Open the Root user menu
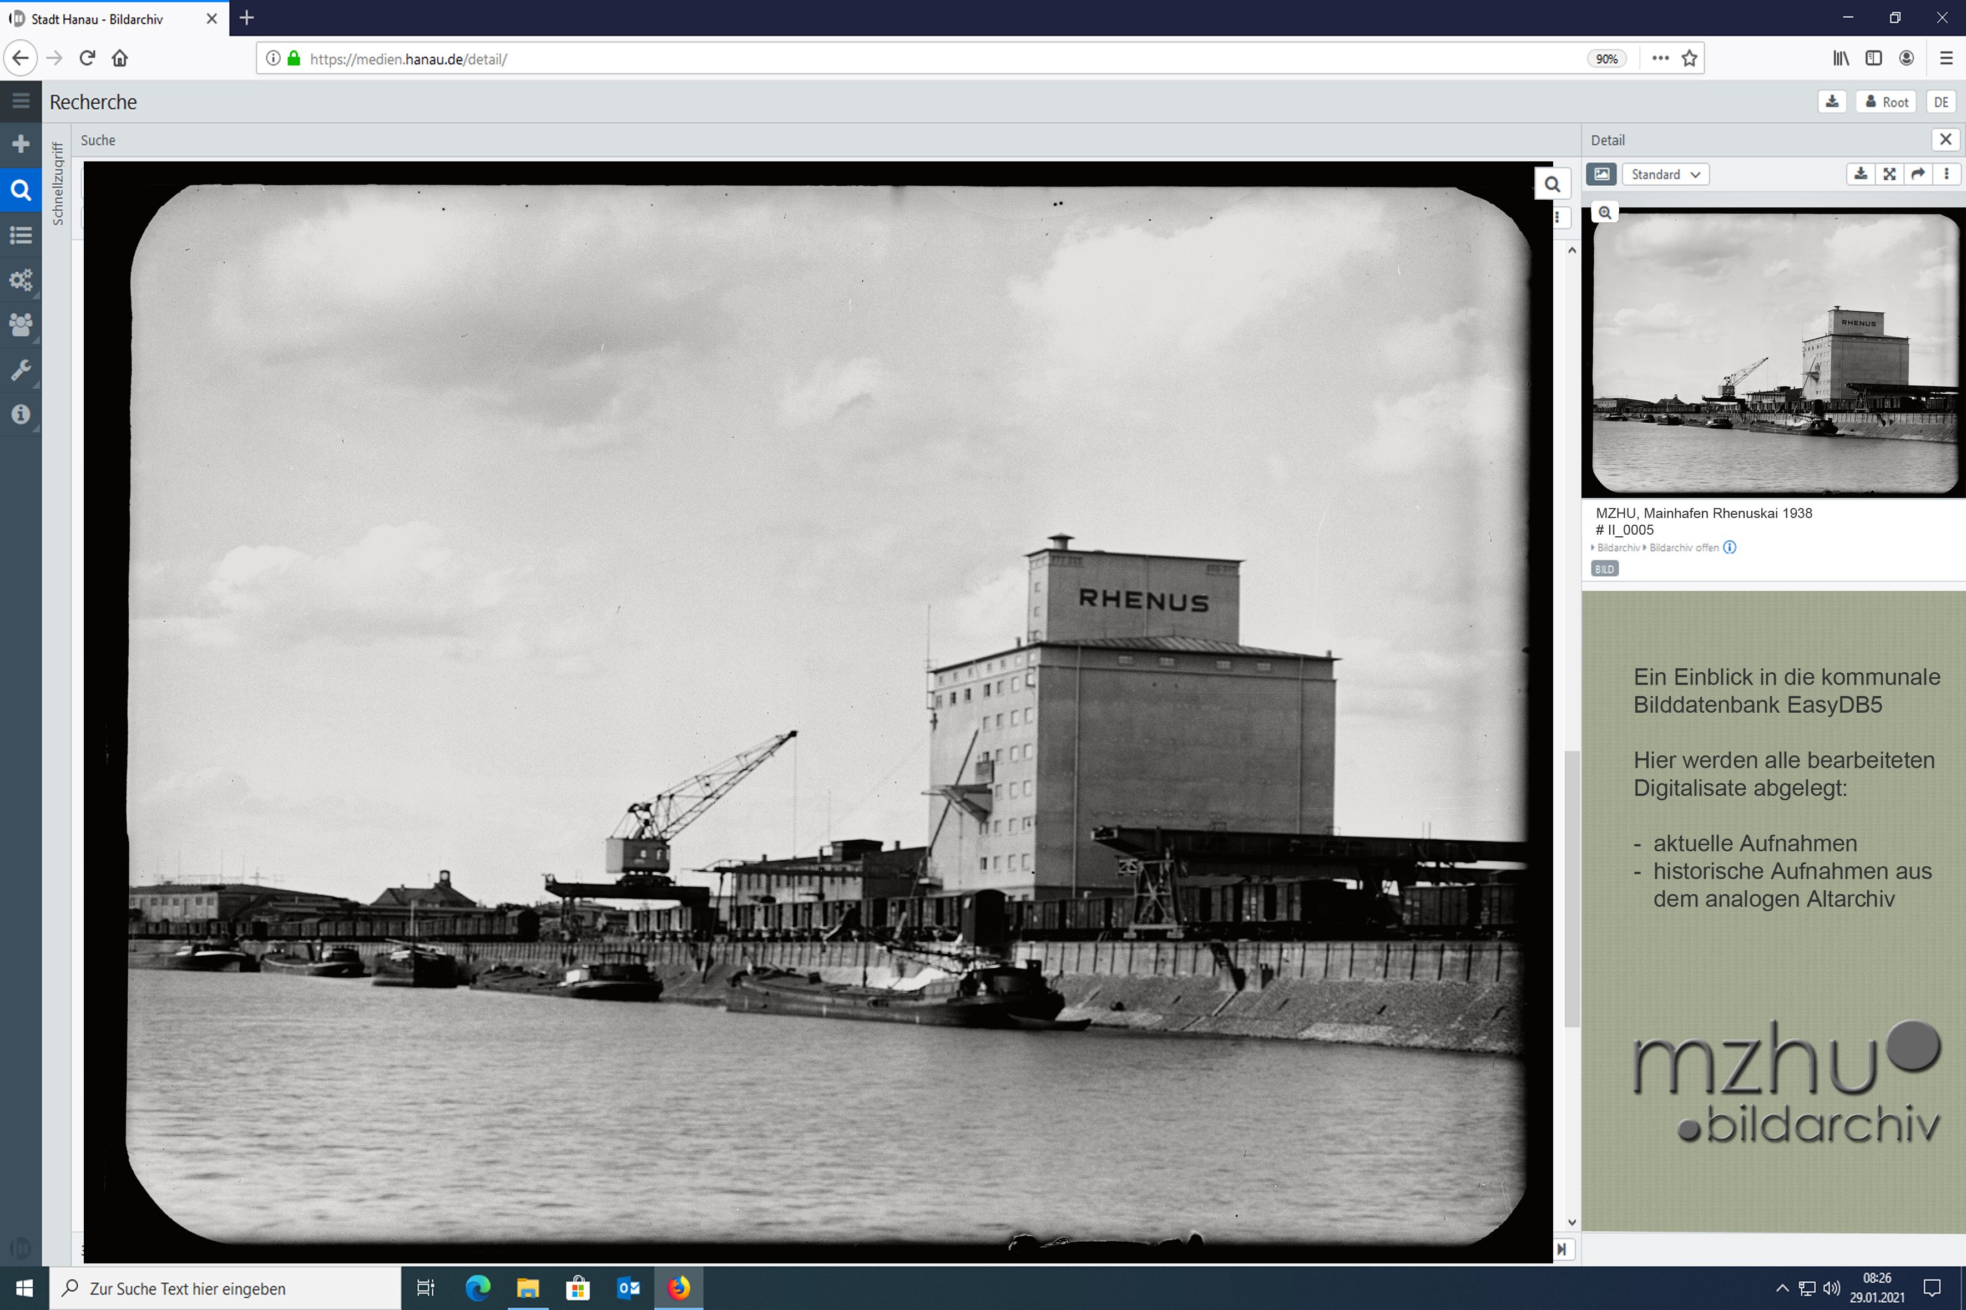The image size is (1966, 1310). [1887, 102]
